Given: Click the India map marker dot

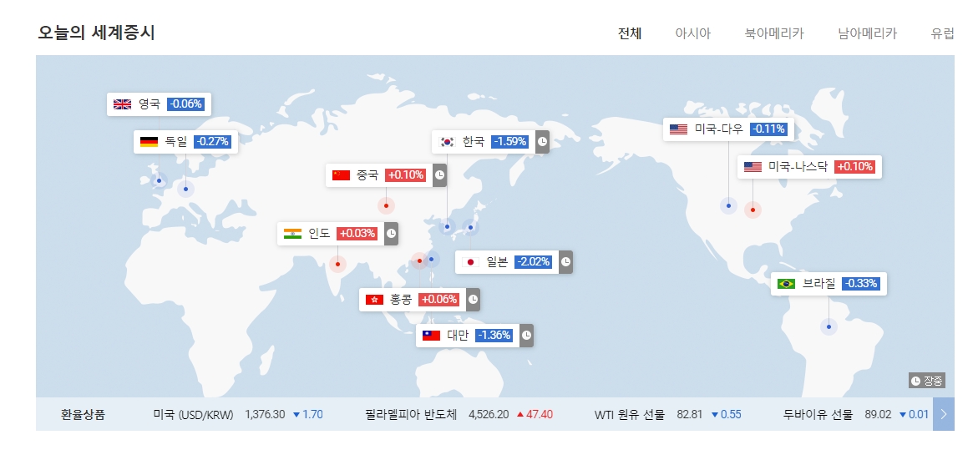Looking at the screenshot, I should point(337,265).
